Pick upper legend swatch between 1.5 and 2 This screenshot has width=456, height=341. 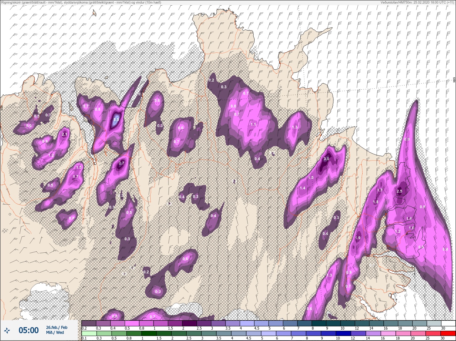pyautogui.click(x=175, y=323)
